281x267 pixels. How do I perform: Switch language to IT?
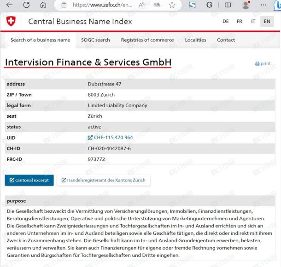253,22
